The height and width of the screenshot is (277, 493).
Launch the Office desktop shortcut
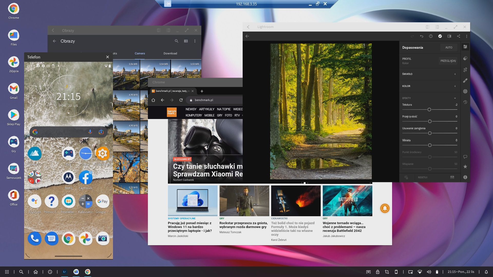coord(14,198)
